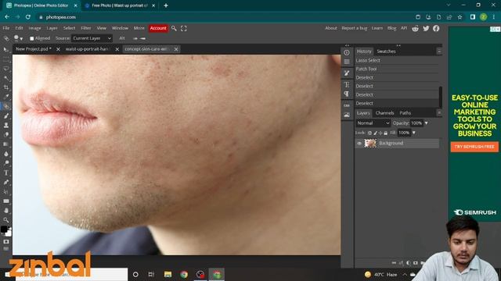This screenshot has height=281, width=501.
Task: Click the foreground black color swatch
Action: coord(3,229)
